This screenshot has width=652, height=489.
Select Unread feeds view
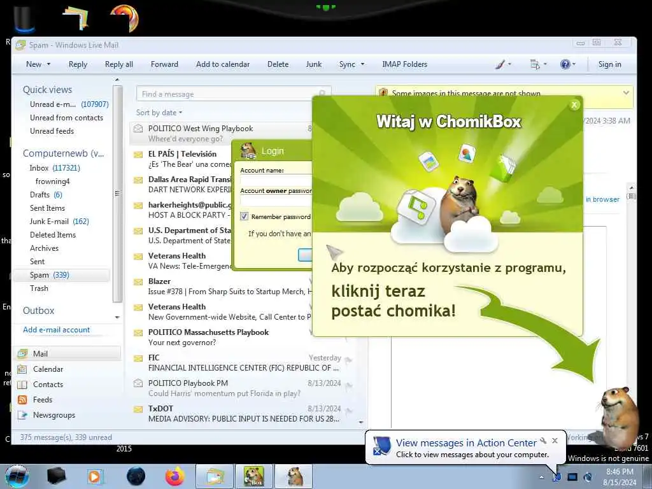(52, 131)
